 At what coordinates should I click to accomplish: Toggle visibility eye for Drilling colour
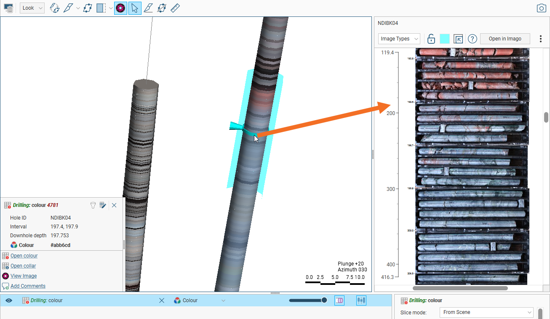[x=9, y=300]
